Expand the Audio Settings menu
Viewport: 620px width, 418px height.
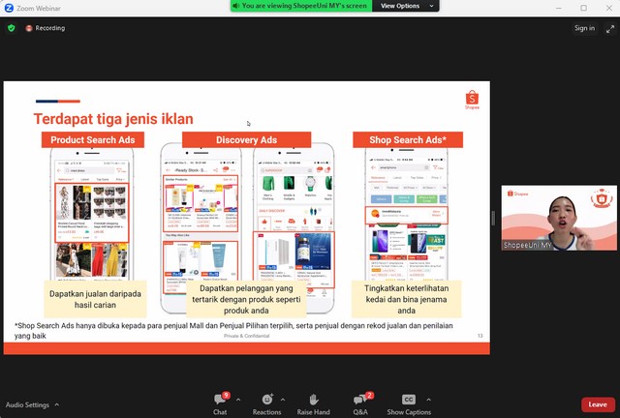pyautogui.click(x=56, y=404)
